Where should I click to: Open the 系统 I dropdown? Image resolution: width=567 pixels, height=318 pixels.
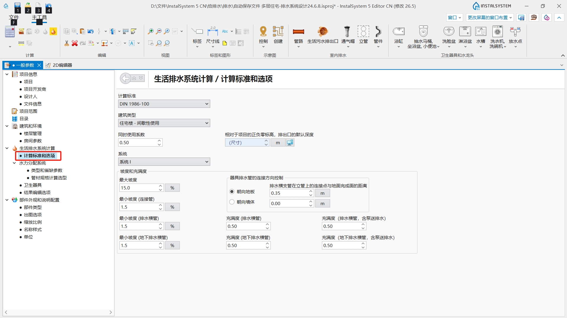click(x=164, y=162)
